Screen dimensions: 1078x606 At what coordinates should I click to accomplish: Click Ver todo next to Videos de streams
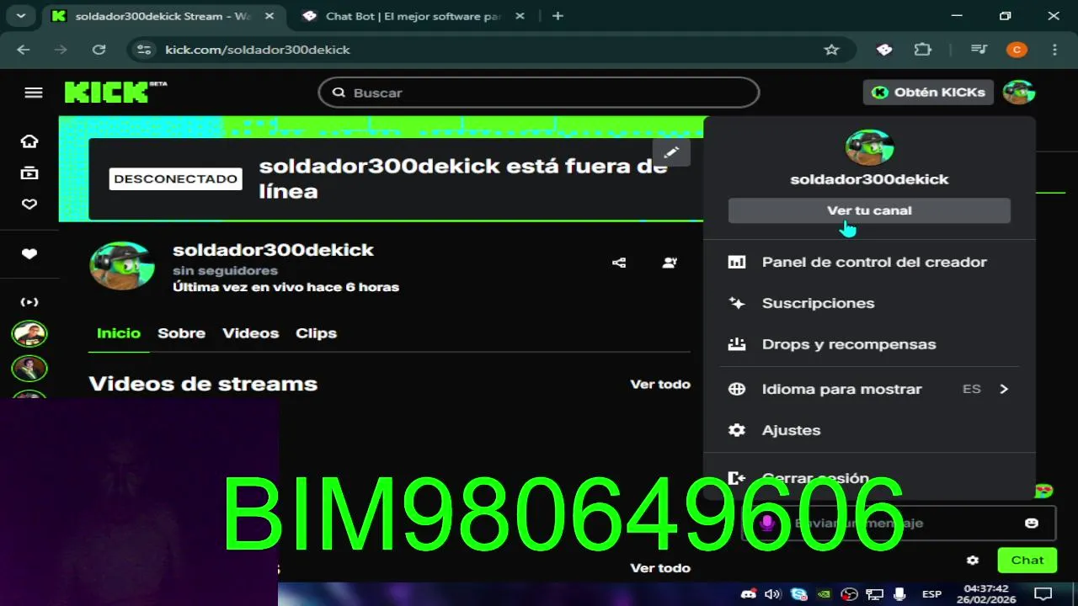tap(660, 385)
